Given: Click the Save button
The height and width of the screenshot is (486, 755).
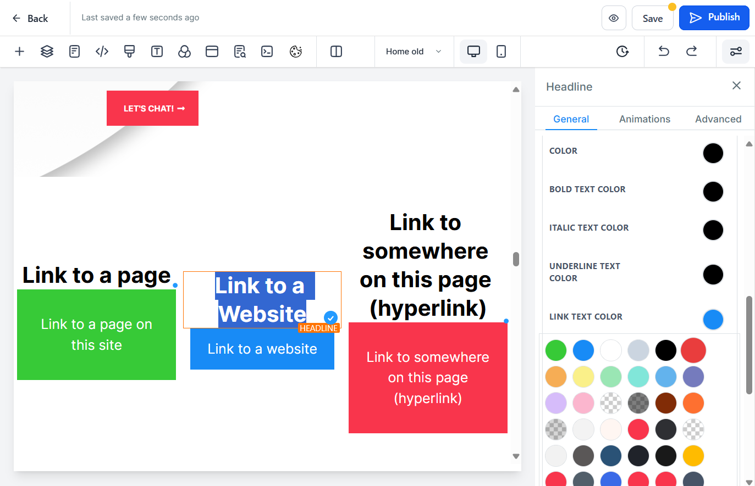Looking at the screenshot, I should 653,18.
